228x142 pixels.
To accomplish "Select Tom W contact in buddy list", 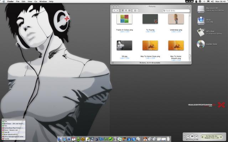I will tap(14, 132).
